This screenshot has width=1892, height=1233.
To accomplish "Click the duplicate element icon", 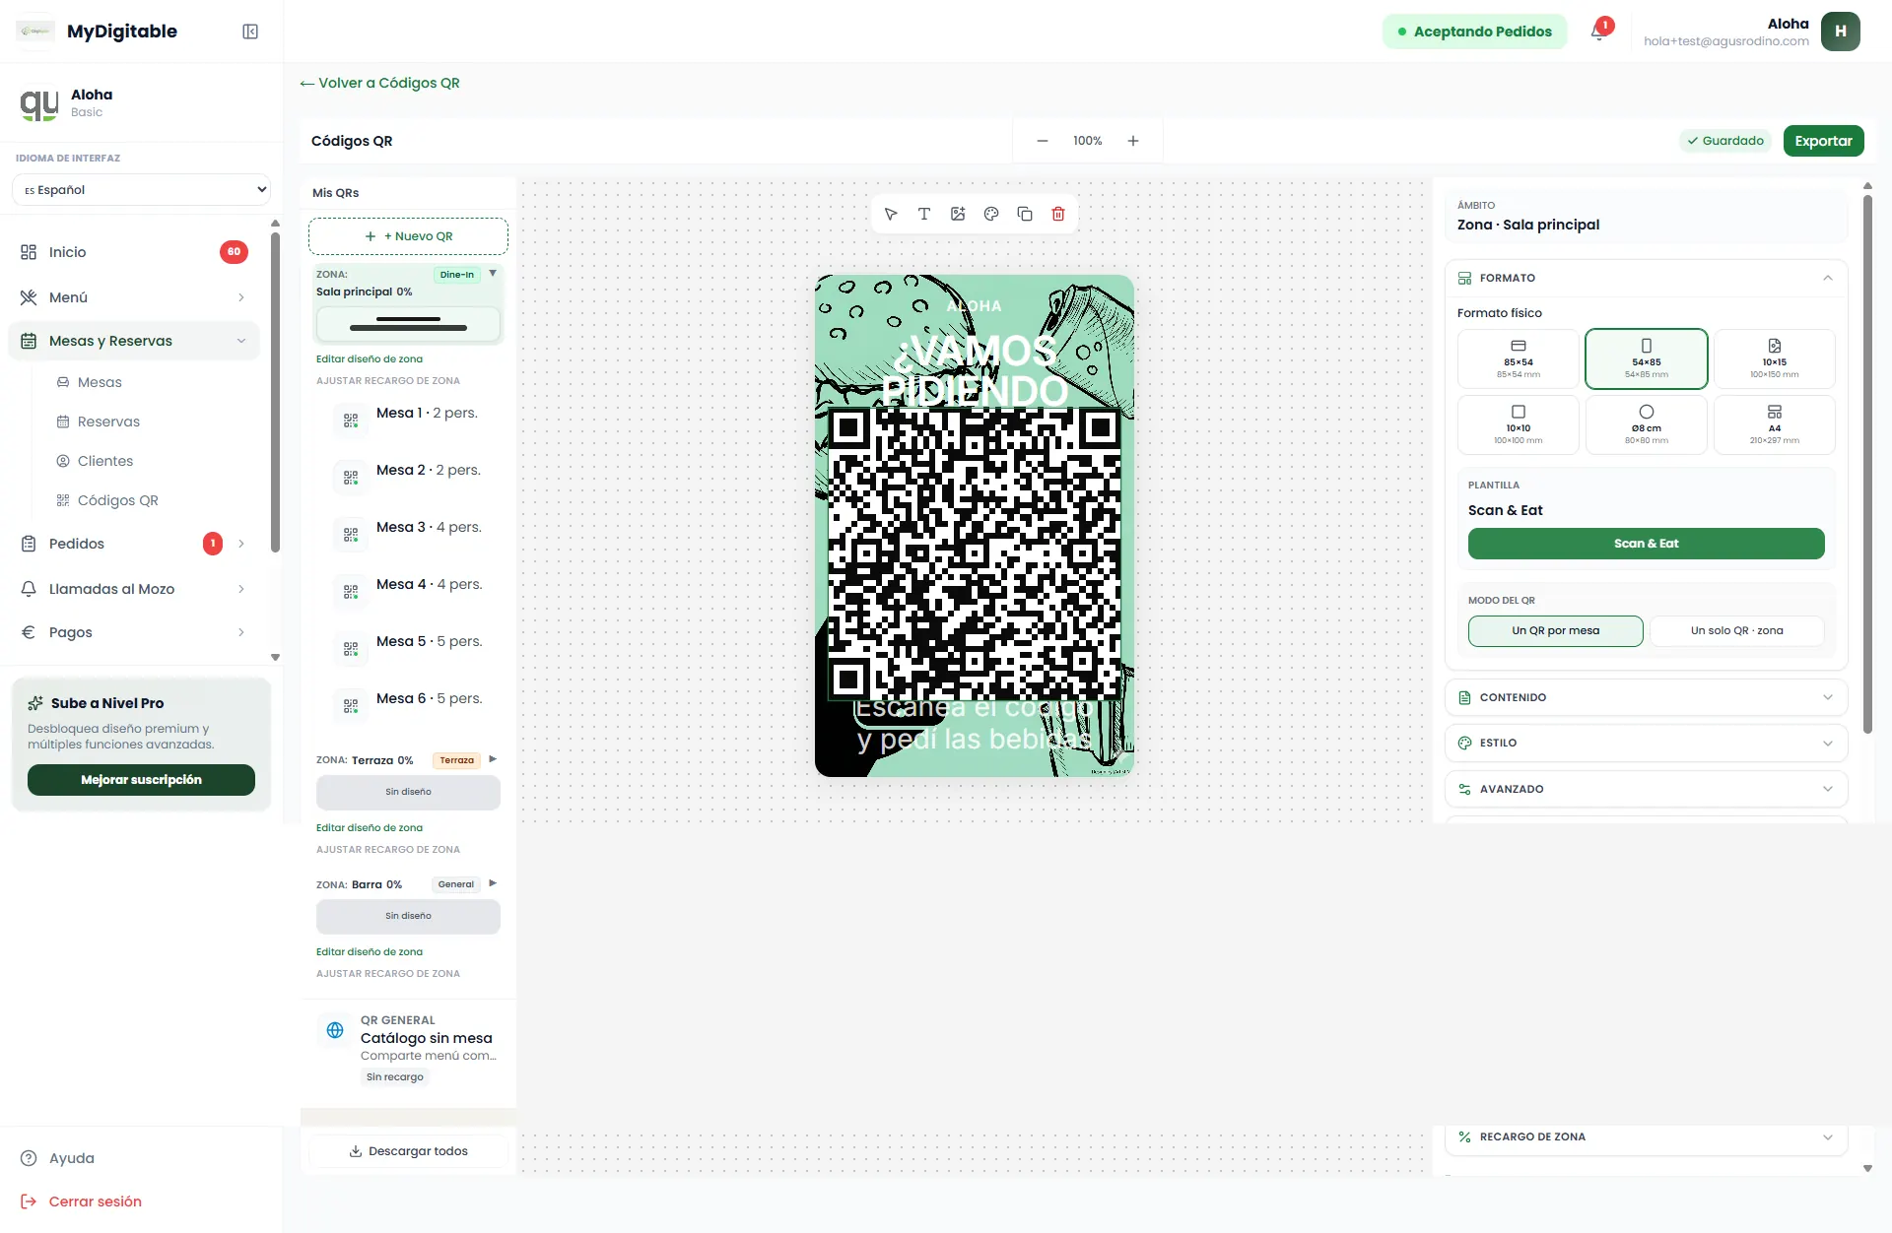I will [1025, 214].
